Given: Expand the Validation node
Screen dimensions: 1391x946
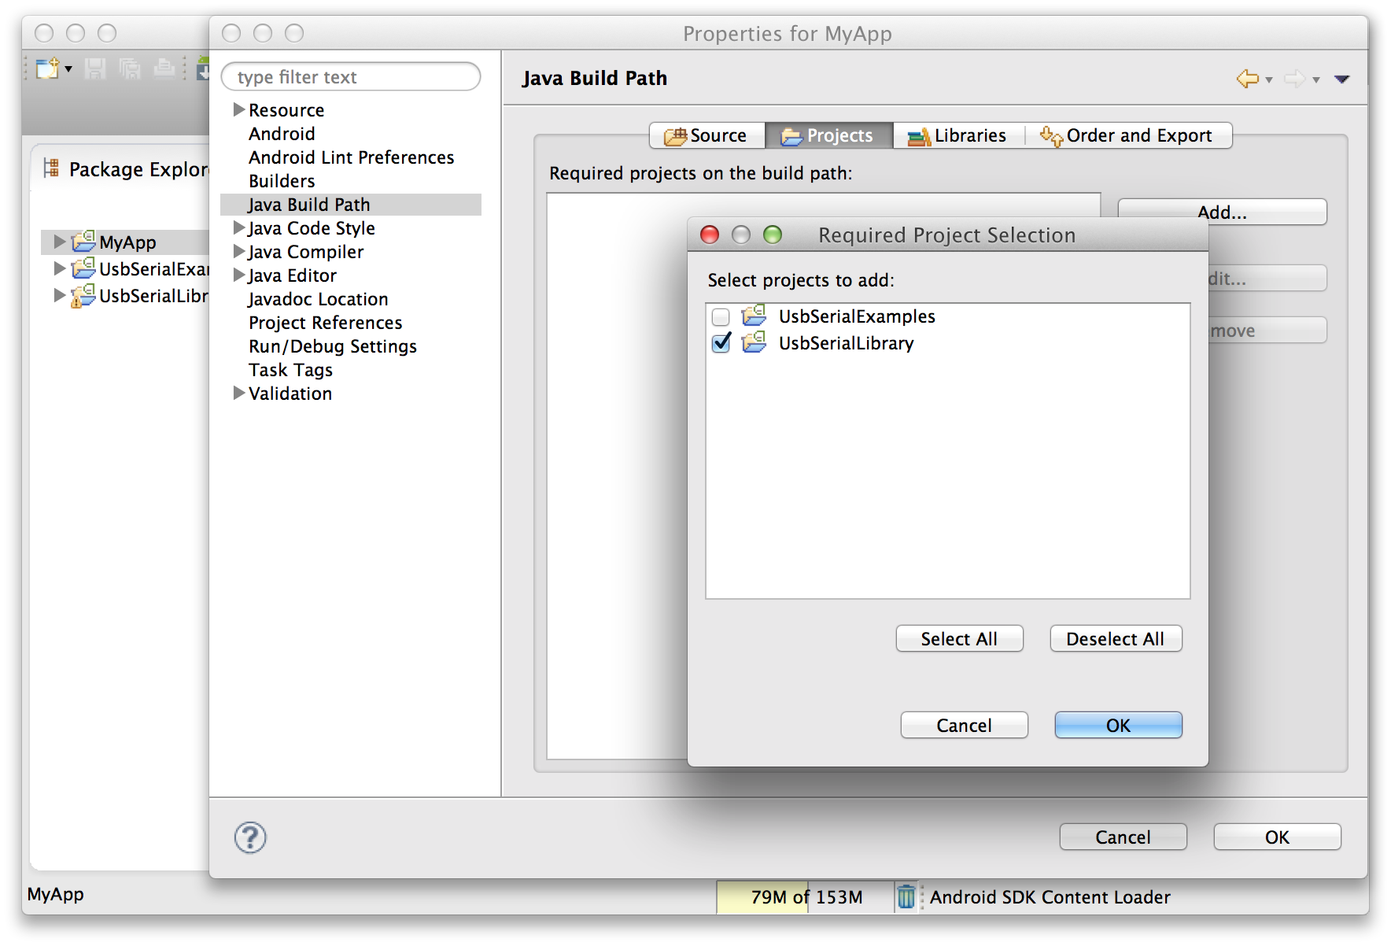Looking at the screenshot, I should pyautogui.click(x=238, y=393).
